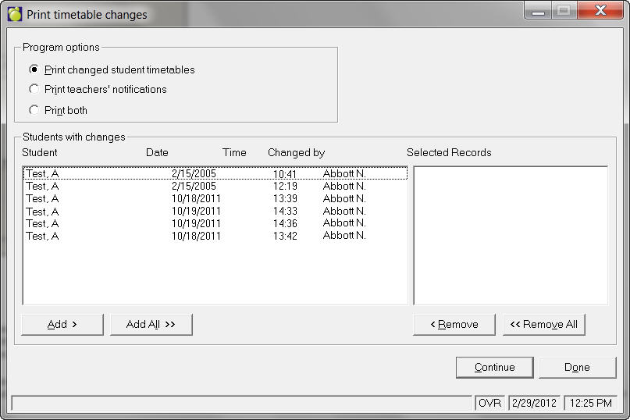Click the Done button
The width and height of the screenshot is (630, 420).
(576, 367)
